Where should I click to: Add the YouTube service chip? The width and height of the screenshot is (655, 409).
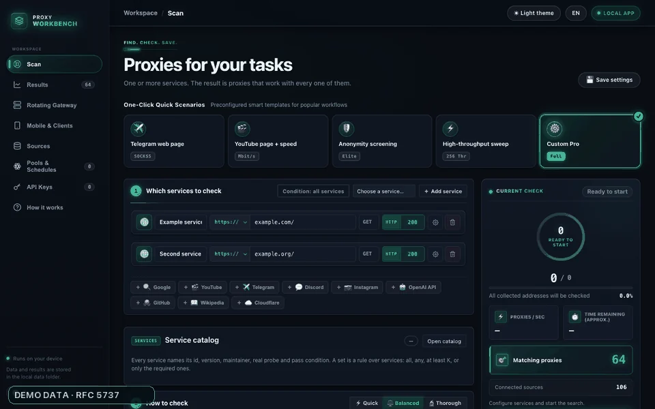[203, 287]
